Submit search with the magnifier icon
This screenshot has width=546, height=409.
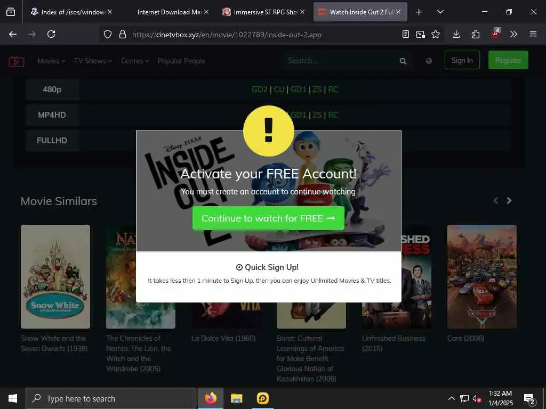[403, 61]
